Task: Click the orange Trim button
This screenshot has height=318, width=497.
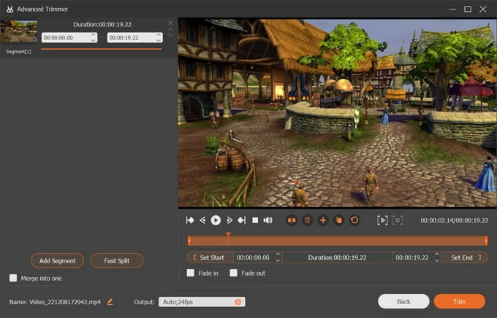Action: pos(459,301)
